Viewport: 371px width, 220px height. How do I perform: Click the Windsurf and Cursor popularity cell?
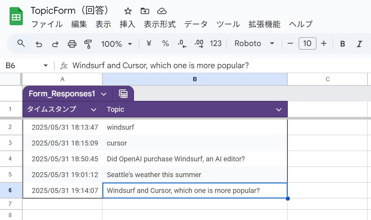point(195,190)
